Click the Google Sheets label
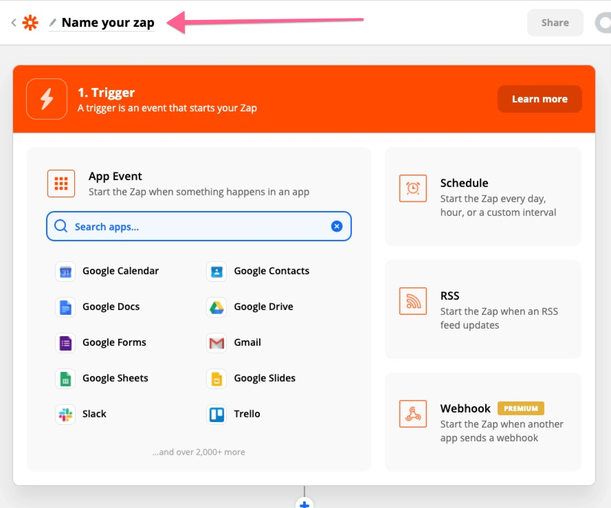 tap(115, 378)
